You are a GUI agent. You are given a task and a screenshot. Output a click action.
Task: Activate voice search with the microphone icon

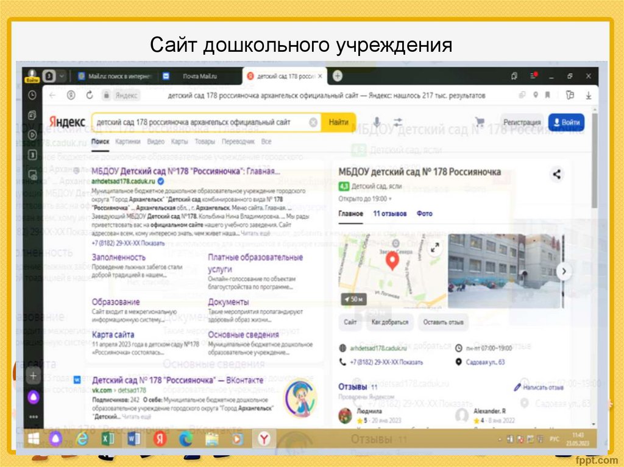click(377, 122)
